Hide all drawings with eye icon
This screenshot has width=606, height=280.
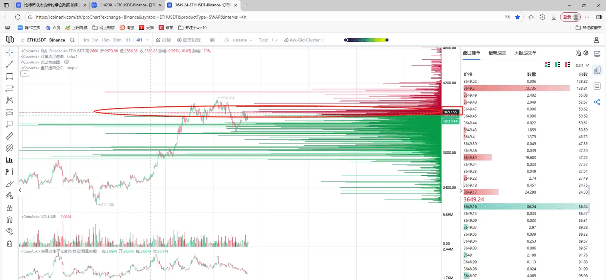click(x=10, y=231)
